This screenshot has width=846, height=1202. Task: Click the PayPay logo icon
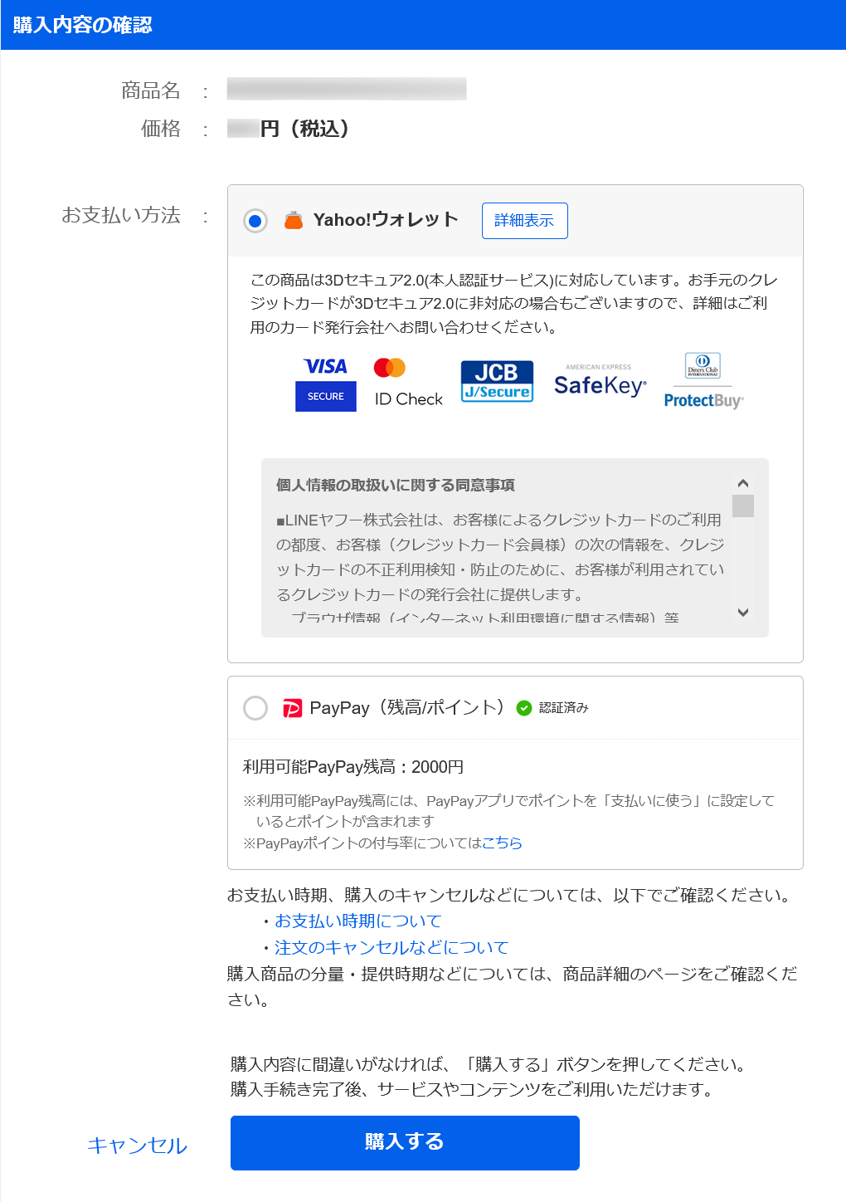[293, 708]
